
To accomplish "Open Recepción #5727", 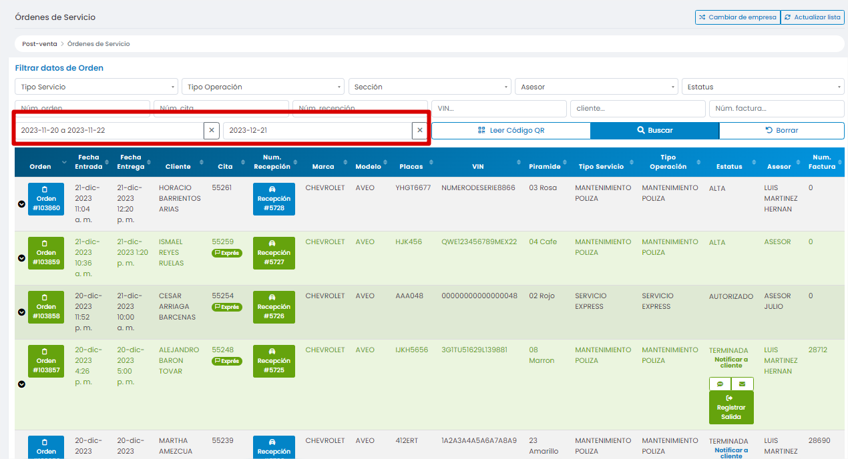I will tap(274, 253).
